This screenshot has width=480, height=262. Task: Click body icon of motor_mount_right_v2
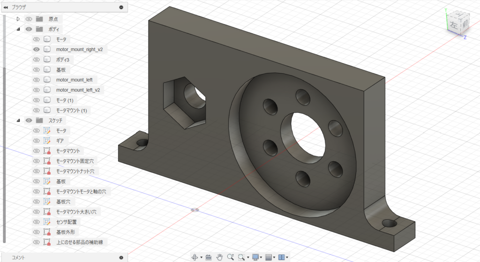[47, 49]
